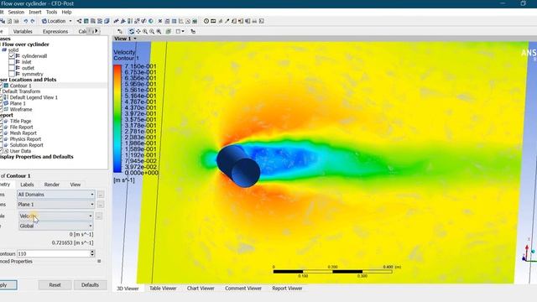
Task: Open the Velocity variable dropdown
Action: (x=56, y=216)
